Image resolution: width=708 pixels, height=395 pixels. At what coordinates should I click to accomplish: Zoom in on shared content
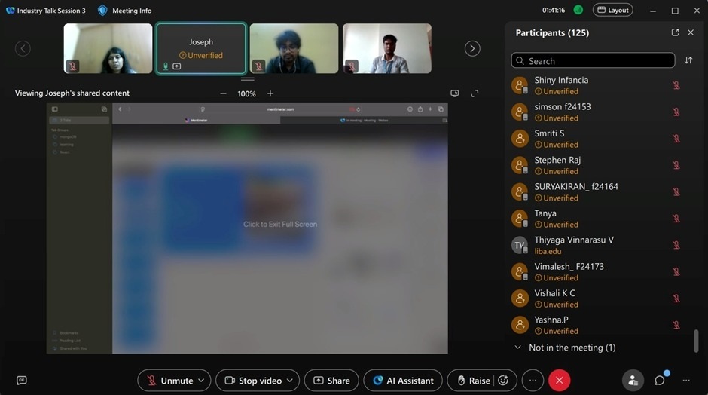[x=270, y=93]
